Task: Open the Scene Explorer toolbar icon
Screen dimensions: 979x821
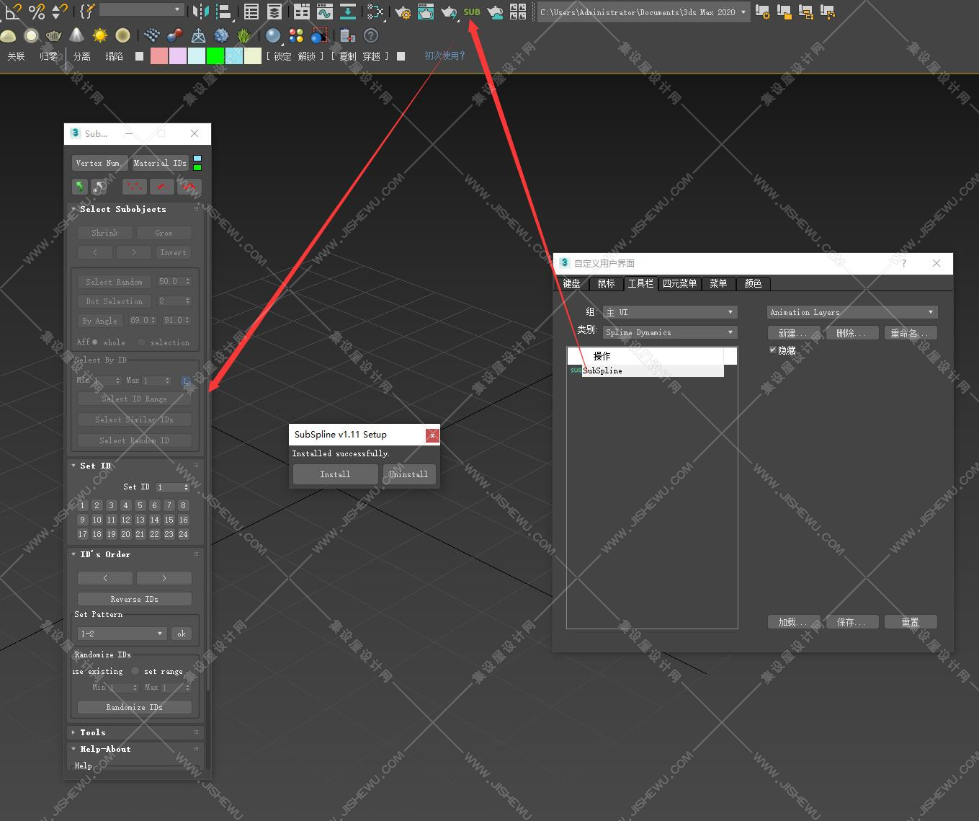Action: [x=251, y=12]
